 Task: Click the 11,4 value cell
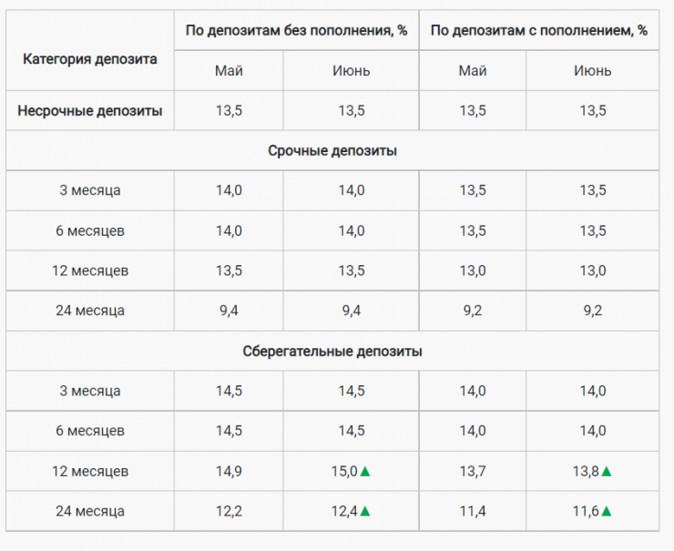click(473, 511)
